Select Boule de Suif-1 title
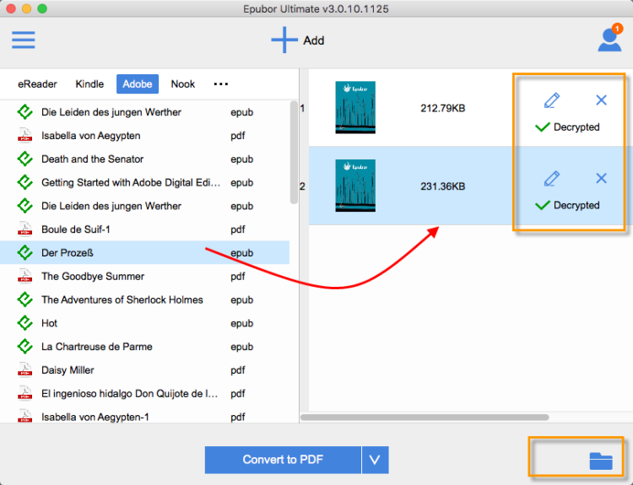633x485 pixels. point(76,229)
